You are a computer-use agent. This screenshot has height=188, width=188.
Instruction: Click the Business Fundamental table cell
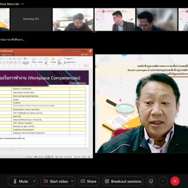coord(41,89)
